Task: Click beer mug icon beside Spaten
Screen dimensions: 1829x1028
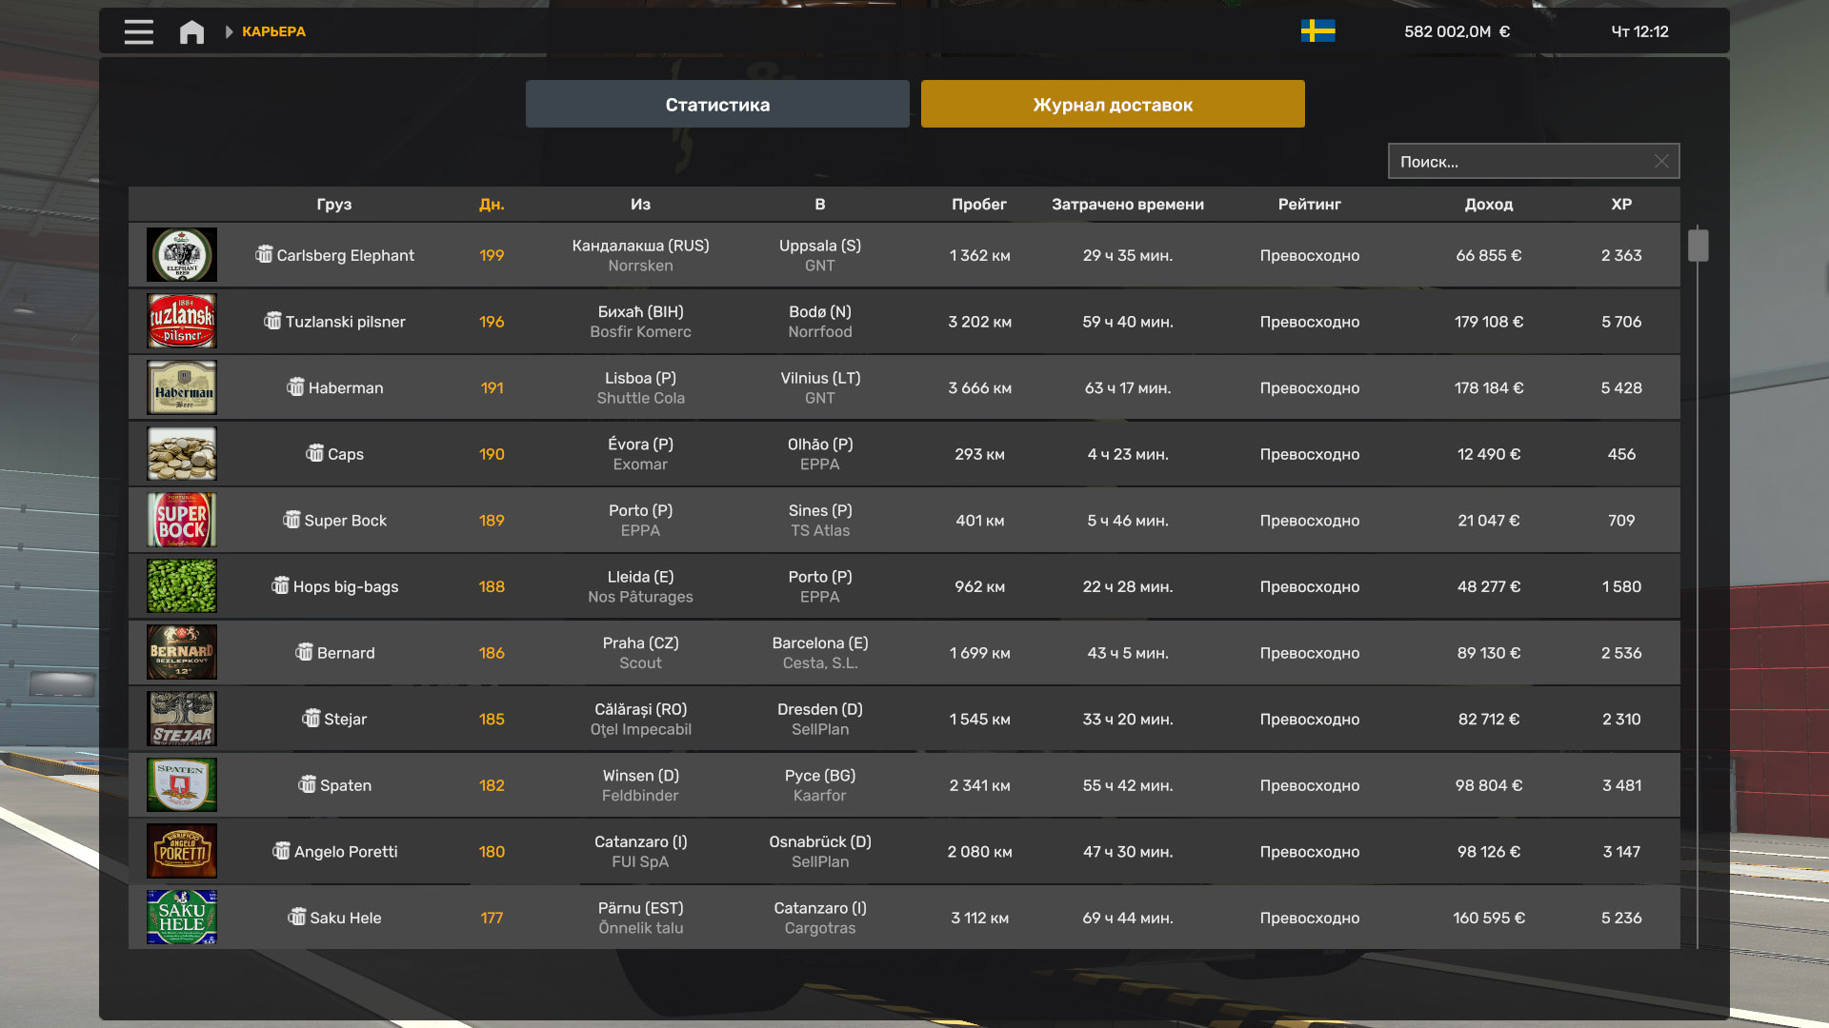Action: coord(307,784)
